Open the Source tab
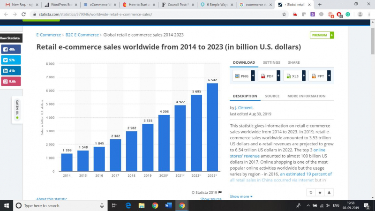 pos(272,96)
